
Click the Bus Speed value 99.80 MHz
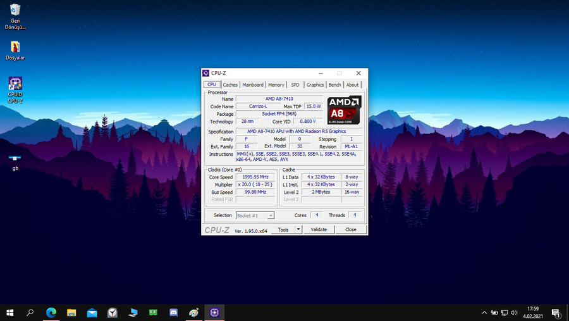pos(255,192)
